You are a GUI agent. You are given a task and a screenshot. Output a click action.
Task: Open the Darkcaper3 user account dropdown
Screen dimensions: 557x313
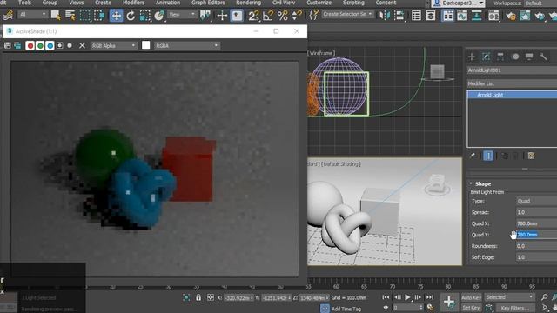coord(458,3)
